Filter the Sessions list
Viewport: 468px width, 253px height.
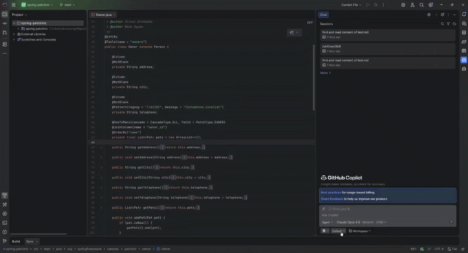click(448, 24)
